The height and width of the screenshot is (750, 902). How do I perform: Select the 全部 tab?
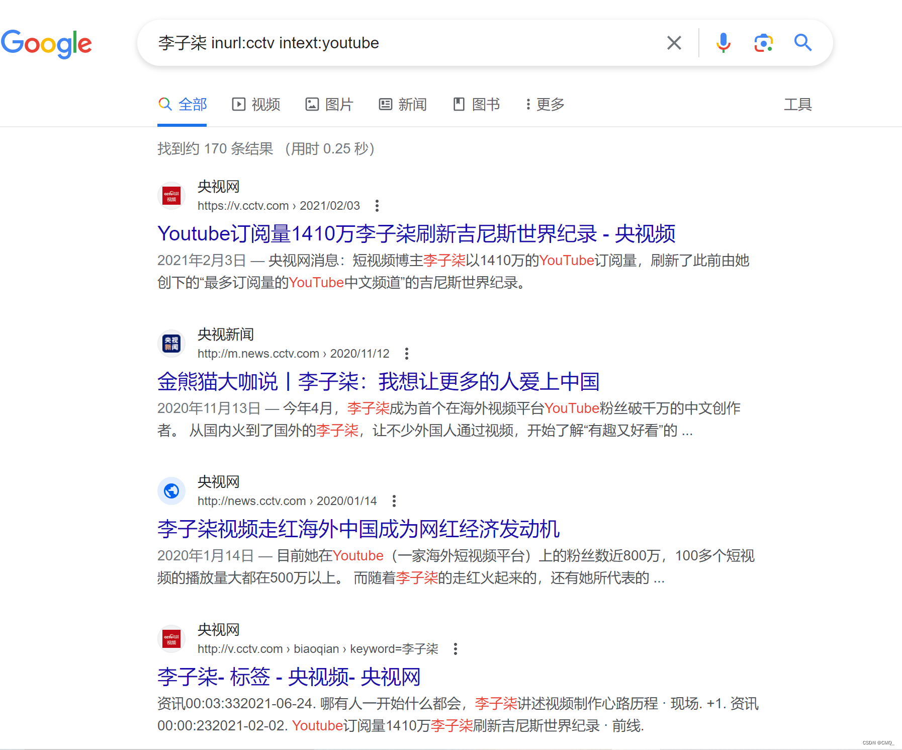(183, 105)
